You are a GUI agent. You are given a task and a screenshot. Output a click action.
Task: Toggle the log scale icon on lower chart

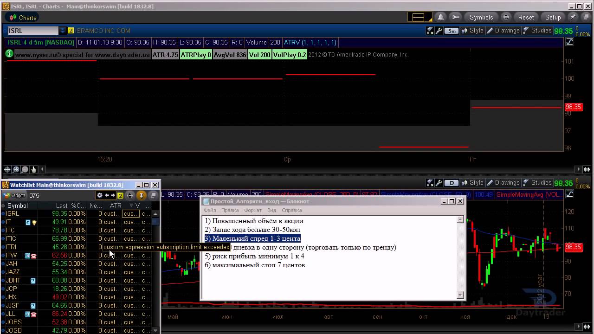569,194
